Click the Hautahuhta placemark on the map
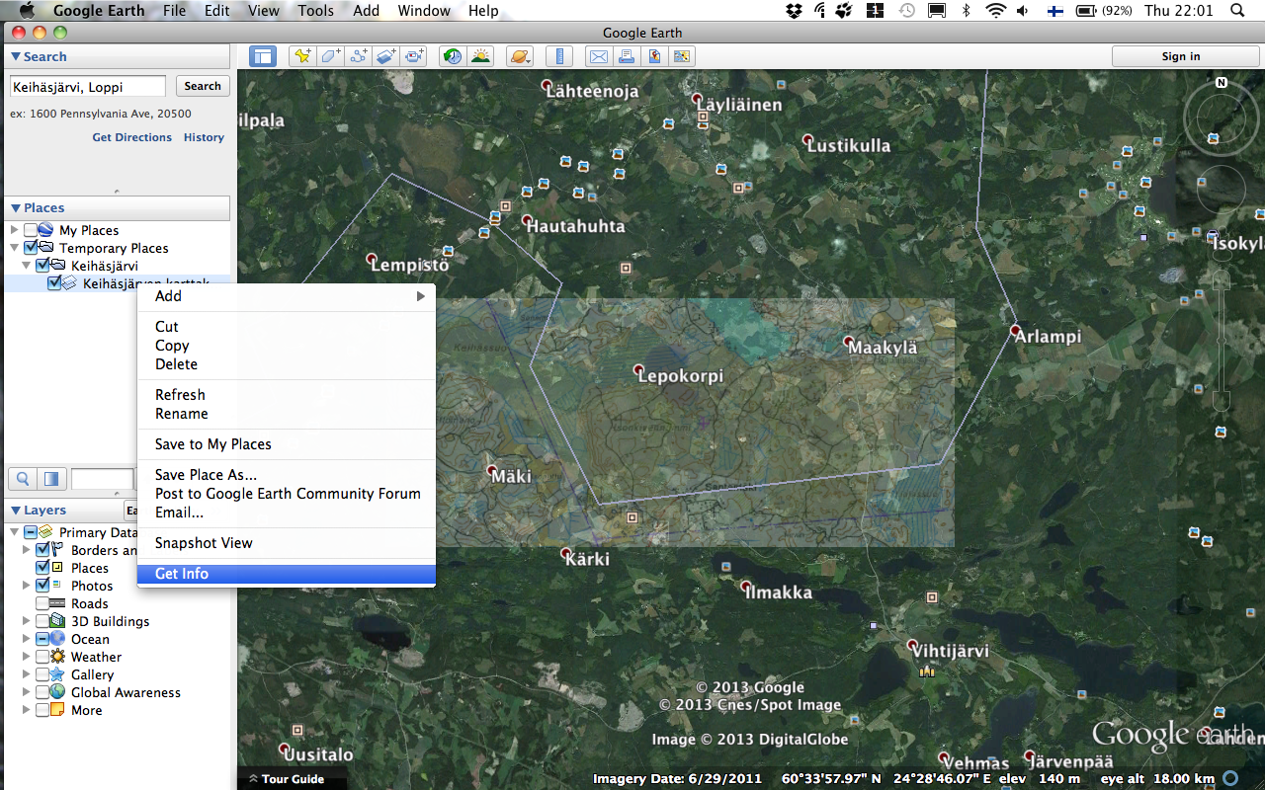Viewport: 1265px width, 790px height. tap(527, 220)
